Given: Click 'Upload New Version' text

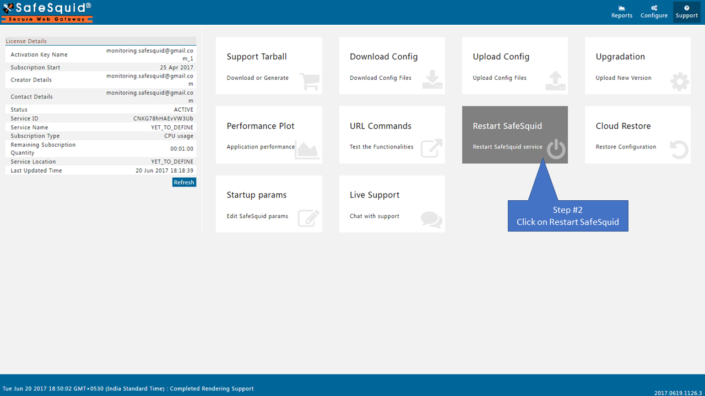Looking at the screenshot, I should 623,78.
